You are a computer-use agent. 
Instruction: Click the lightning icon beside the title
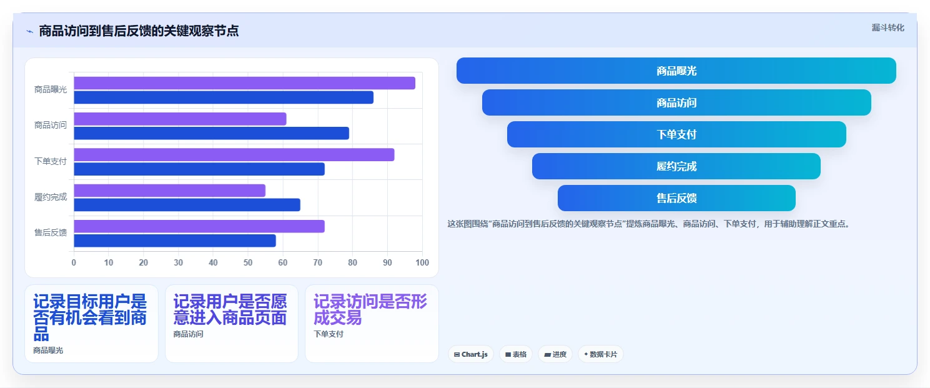[29, 31]
